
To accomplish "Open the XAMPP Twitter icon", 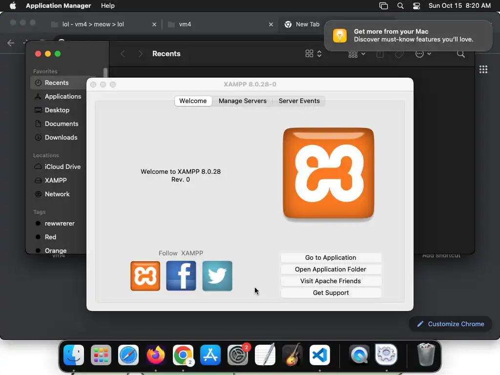I will point(217,276).
